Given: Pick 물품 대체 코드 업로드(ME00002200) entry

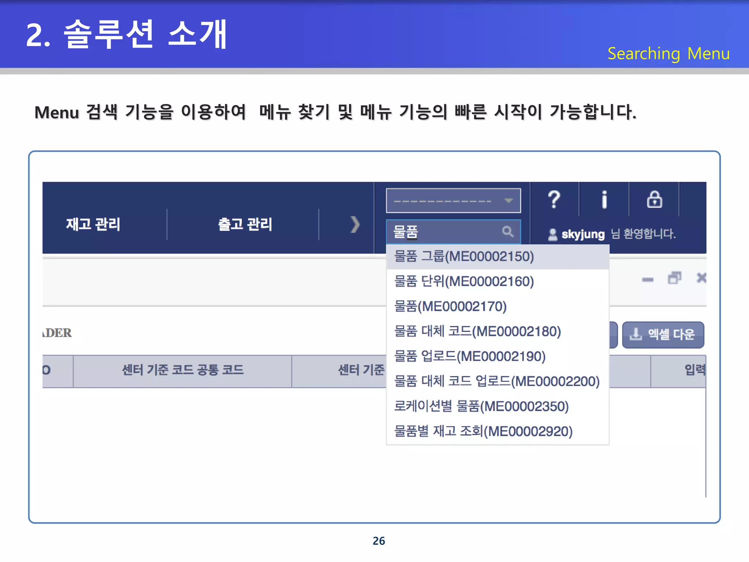Looking at the screenshot, I should (x=497, y=381).
